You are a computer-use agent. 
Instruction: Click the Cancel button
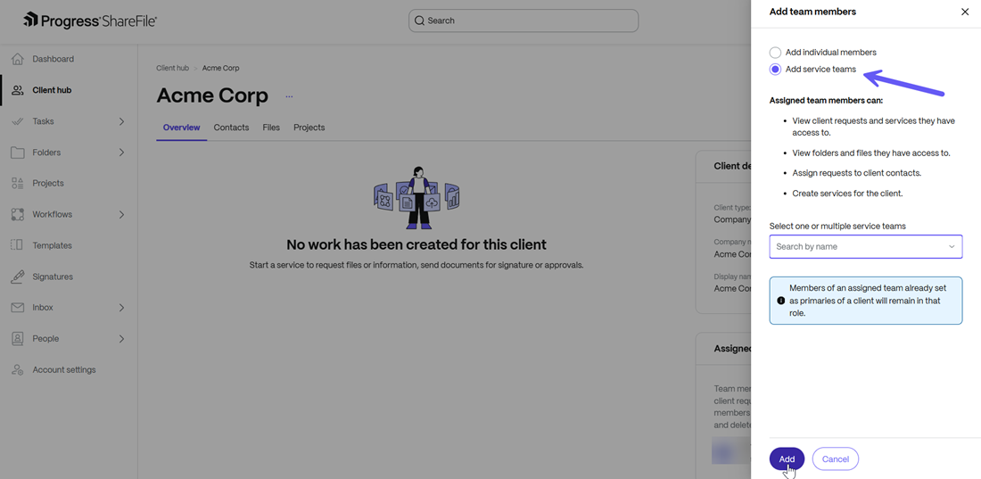(835, 458)
